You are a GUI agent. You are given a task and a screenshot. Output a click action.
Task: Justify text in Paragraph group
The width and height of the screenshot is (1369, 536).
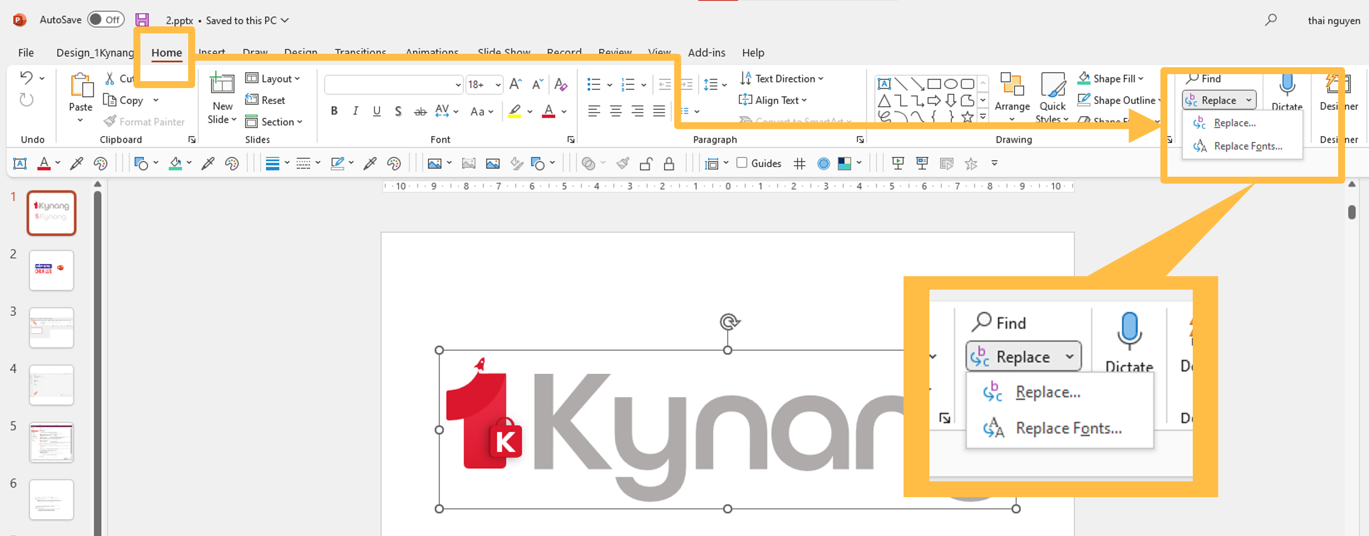[659, 111]
